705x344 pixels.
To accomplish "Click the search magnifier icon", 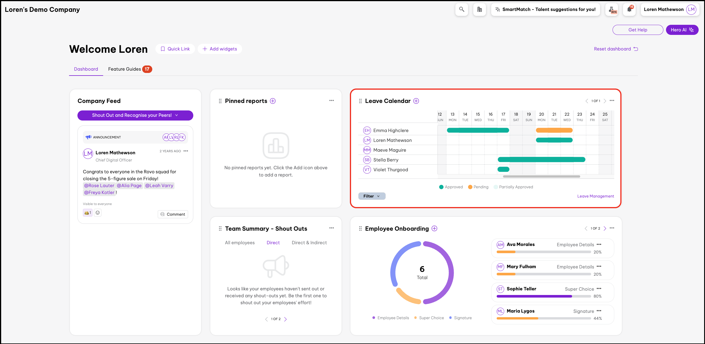I will [x=461, y=10].
